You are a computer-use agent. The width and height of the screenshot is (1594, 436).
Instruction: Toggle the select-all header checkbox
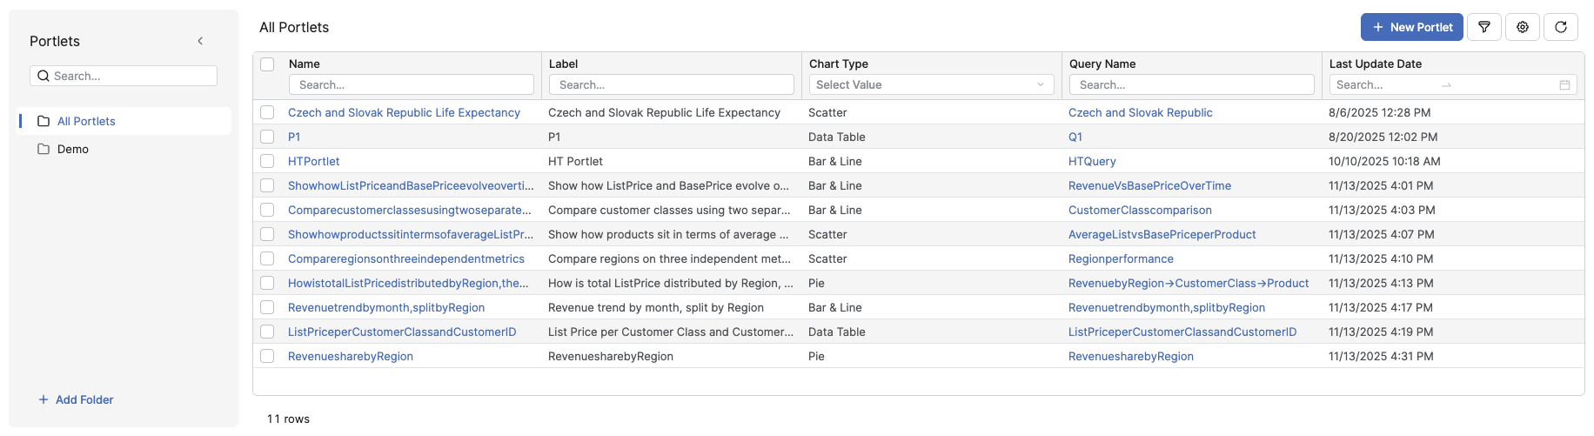click(x=267, y=64)
